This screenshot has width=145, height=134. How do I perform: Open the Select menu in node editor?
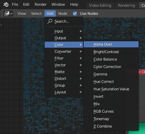pyautogui.click(x=37, y=14)
